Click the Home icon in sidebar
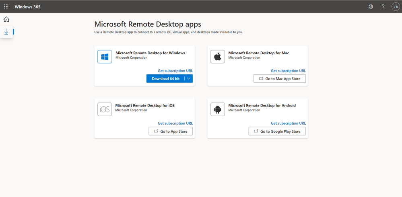 point(6,19)
